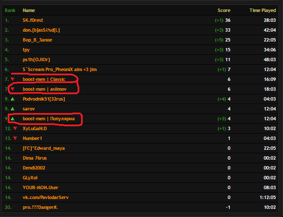Select player Bop_B_3anoe
The width and height of the screenshot is (283, 217).
coord(37,40)
